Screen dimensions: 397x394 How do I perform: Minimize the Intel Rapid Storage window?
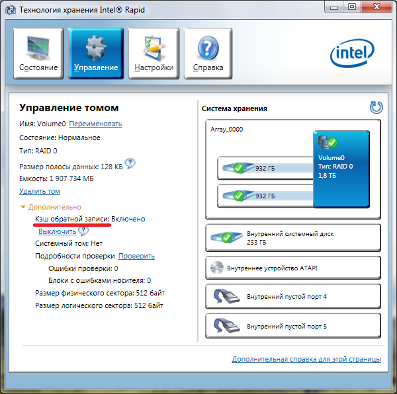tap(334, 7)
